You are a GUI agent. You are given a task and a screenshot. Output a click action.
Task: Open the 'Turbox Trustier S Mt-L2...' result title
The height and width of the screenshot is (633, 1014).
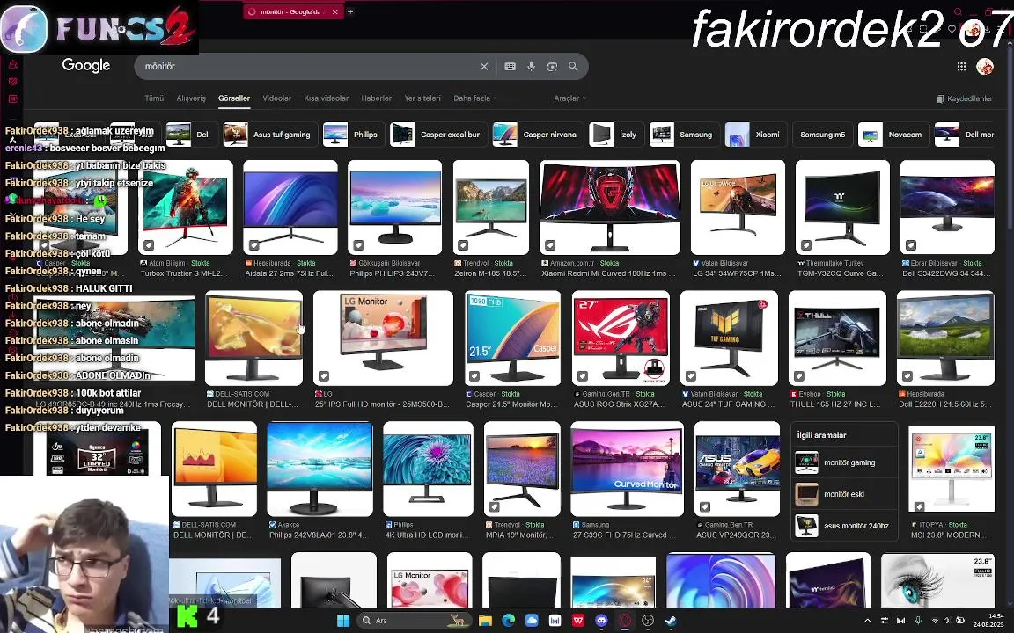point(184,274)
